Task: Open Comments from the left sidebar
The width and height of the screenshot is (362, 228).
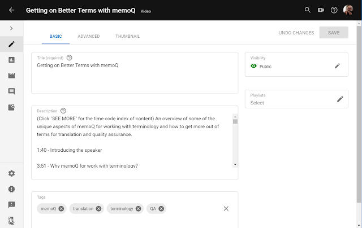Action: click(11, 91)
